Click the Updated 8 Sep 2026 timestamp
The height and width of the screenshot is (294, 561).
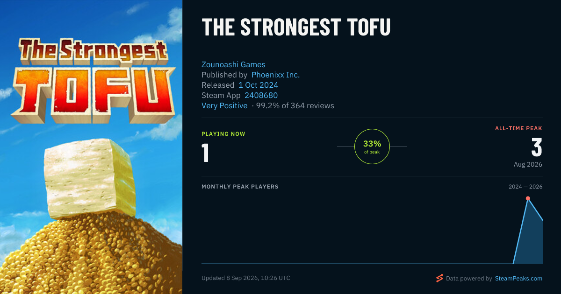[x=245, y=278]
